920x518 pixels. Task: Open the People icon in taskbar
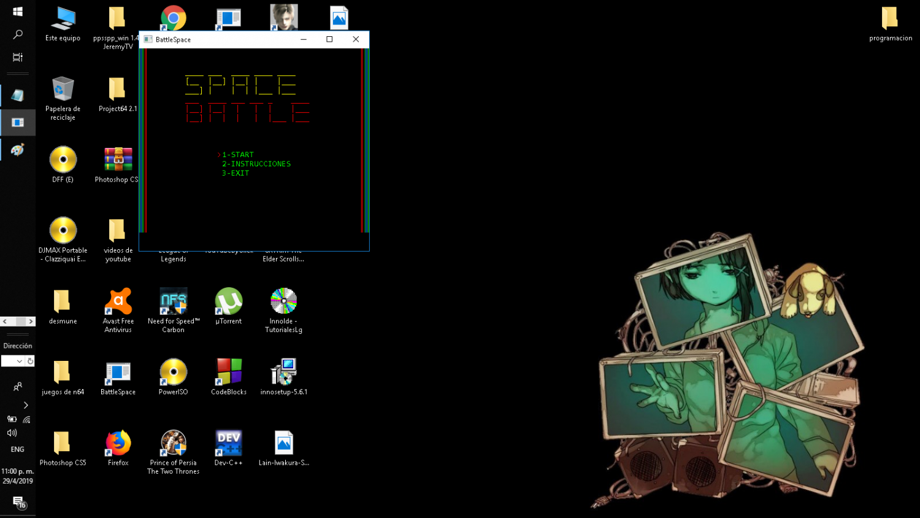tap(18, 387)
